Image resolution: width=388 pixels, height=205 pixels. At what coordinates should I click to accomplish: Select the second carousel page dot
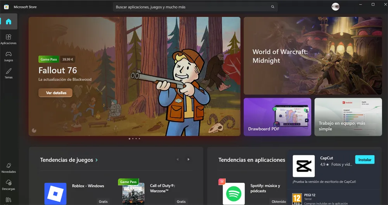pyautogui.click(x=133, y=139)
